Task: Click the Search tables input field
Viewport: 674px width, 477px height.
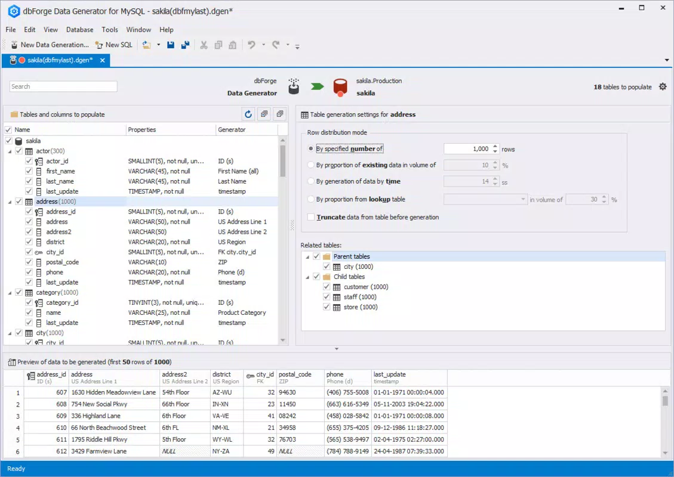Action: 63,86
